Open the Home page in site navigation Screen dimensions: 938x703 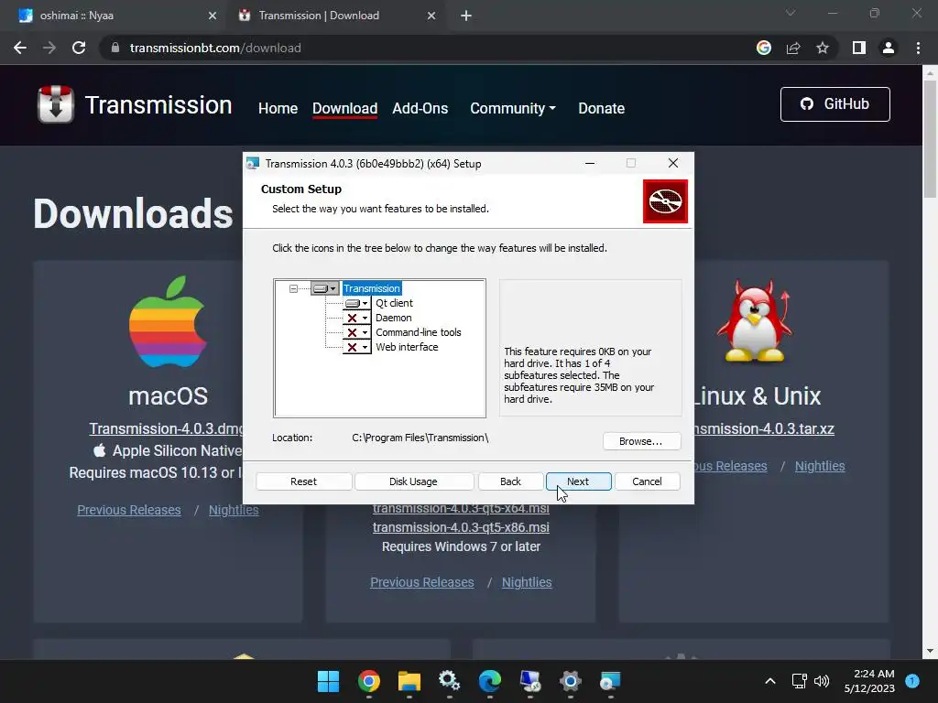278,108
